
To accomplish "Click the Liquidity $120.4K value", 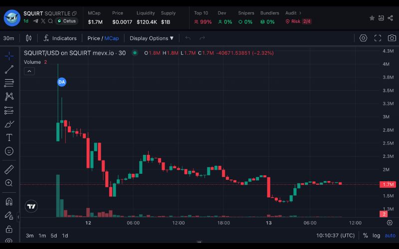I will (147, 22).
